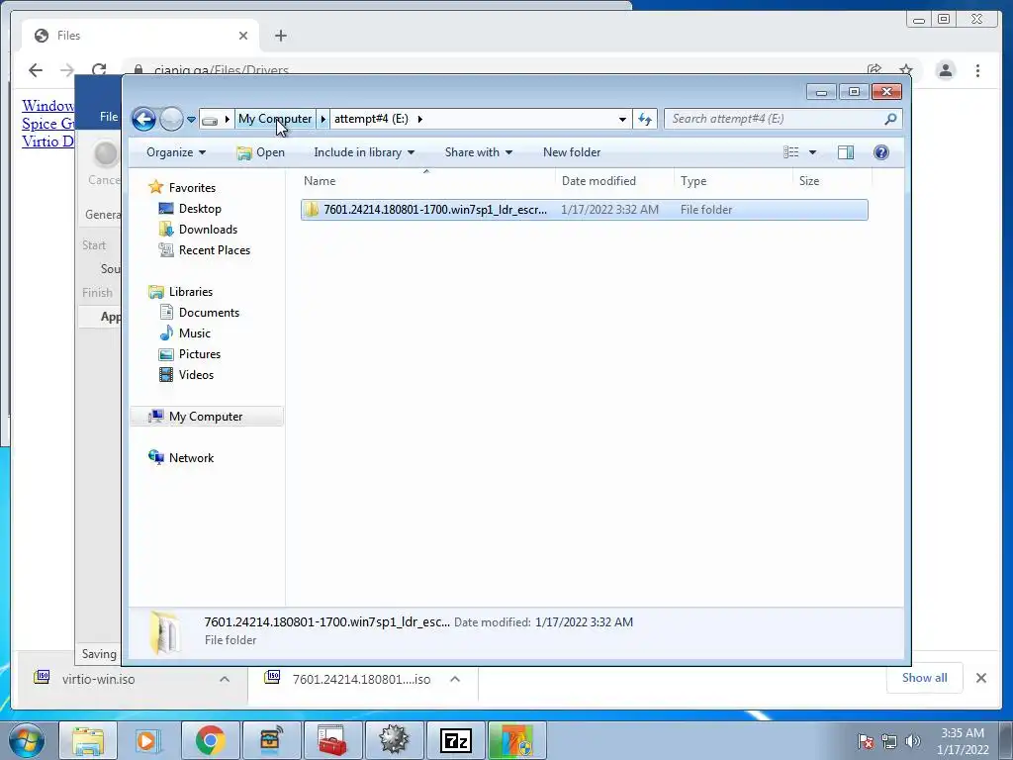Open Include in library dropdown
1013x760 pixels.
[364, 152]
